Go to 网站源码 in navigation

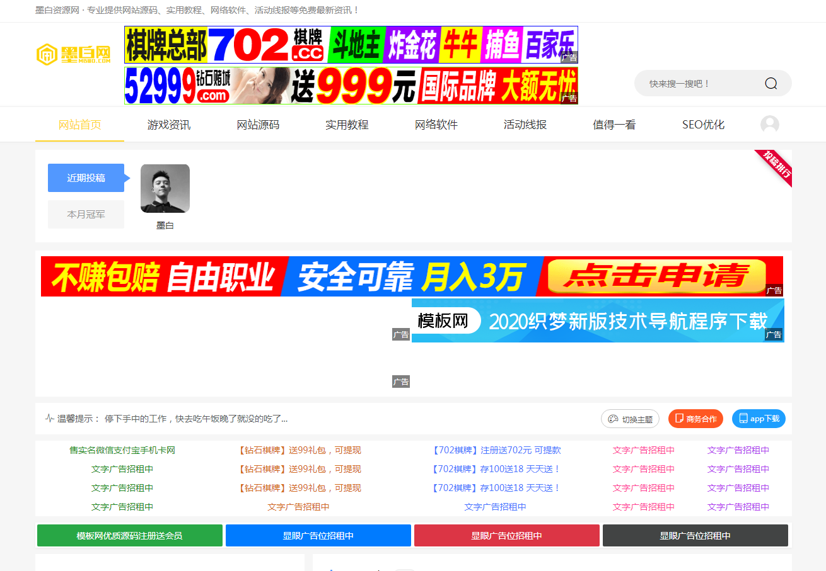(258, 125)
